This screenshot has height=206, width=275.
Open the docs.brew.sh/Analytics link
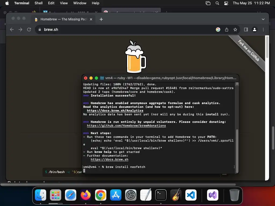click(x=115, y=111)
